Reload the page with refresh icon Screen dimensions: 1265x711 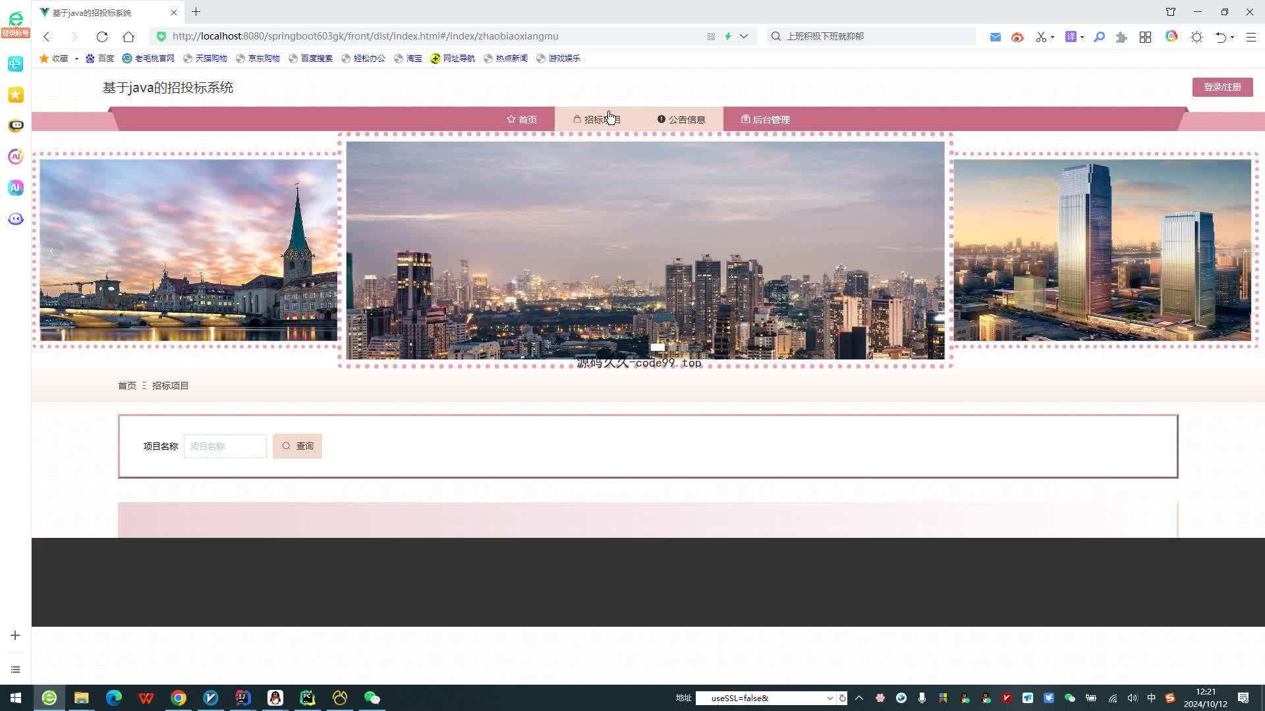coord(101,37)
